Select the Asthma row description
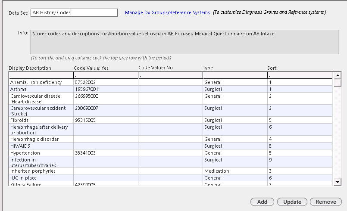 41,89
